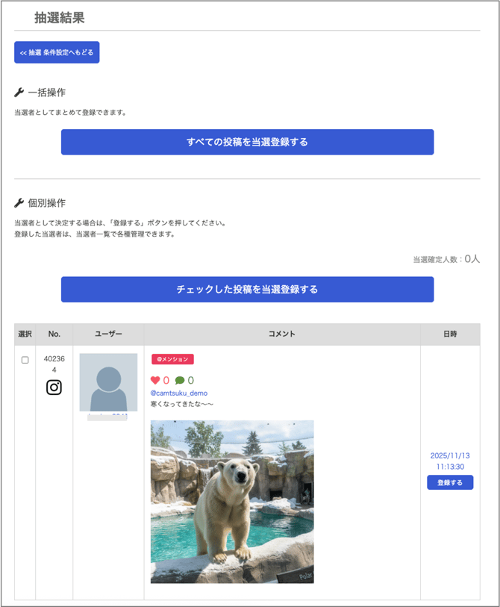
Task: Go back via 抽選 条件設定へもどる button
Action: pyautogui.click(x=57, y=52)
